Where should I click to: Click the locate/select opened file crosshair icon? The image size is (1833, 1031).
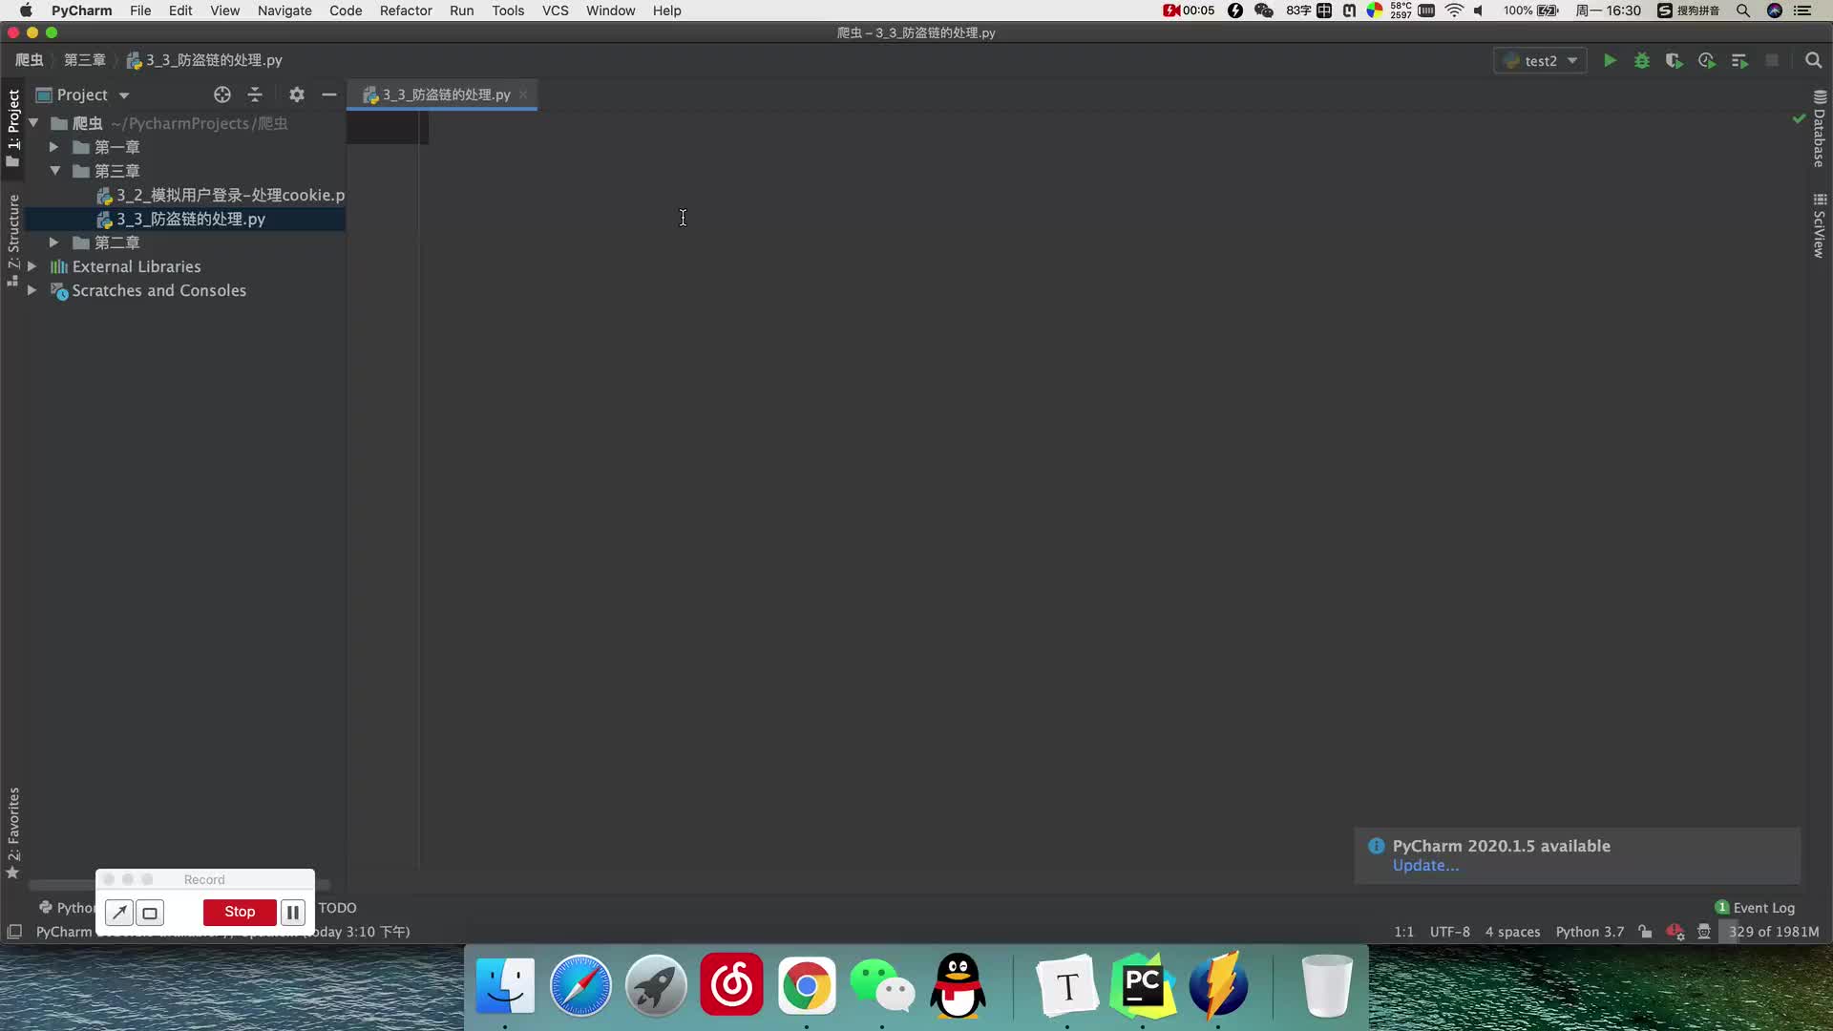pos(222,95)
